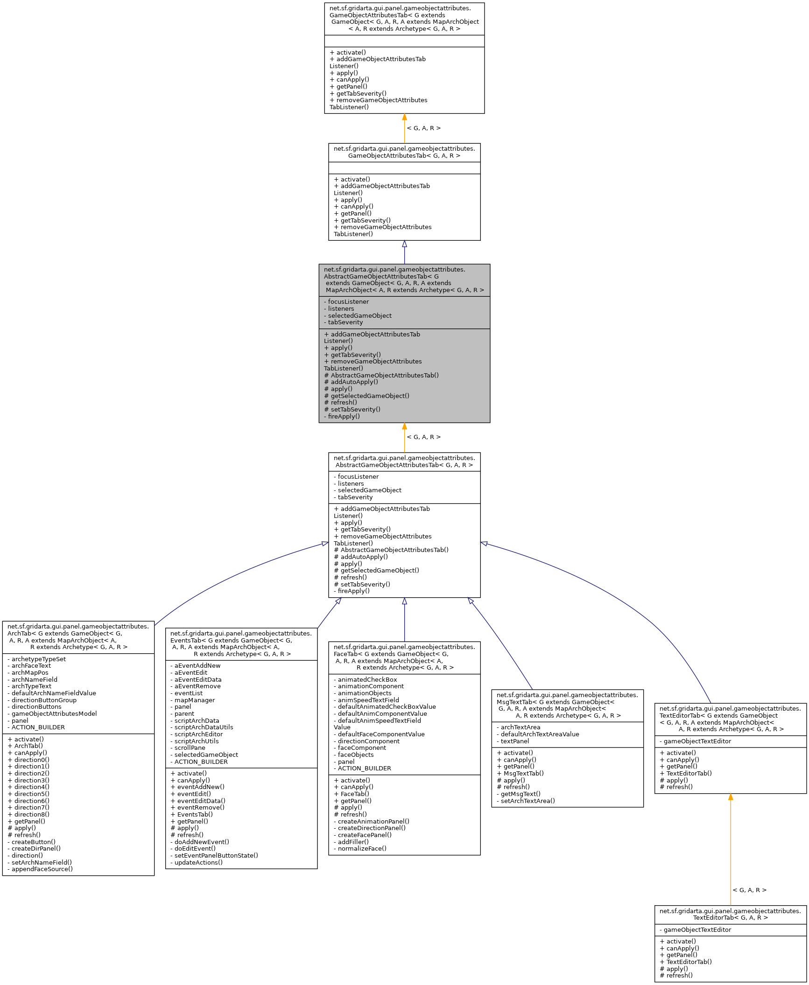Open the gray highlighted AbstractGameObjectAttributesTab node title
Viewport: 809px width, 985px height.
[404, 279]
